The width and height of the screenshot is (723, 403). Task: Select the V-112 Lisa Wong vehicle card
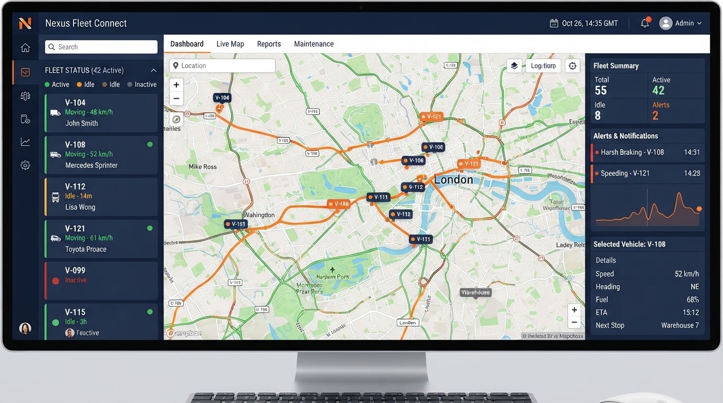(101, 197)
